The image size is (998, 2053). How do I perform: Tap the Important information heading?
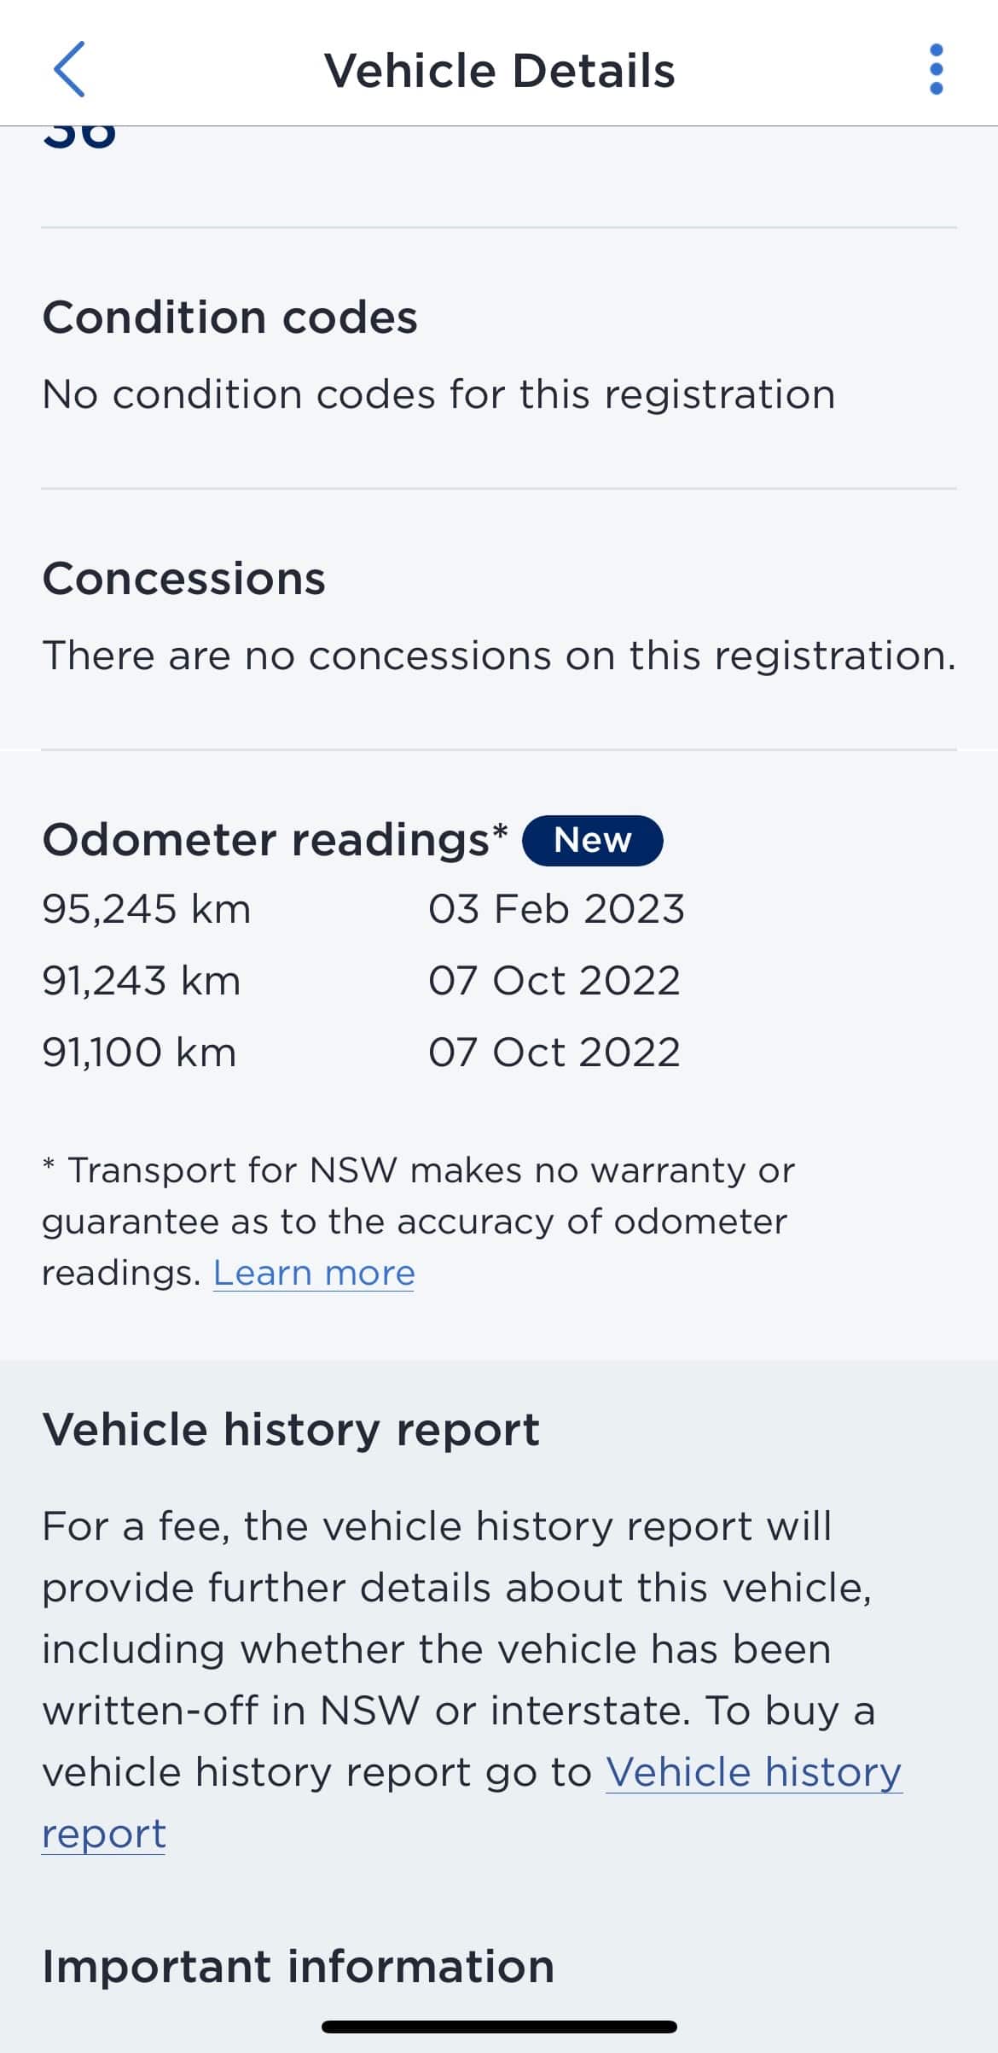coord(298,1967)
